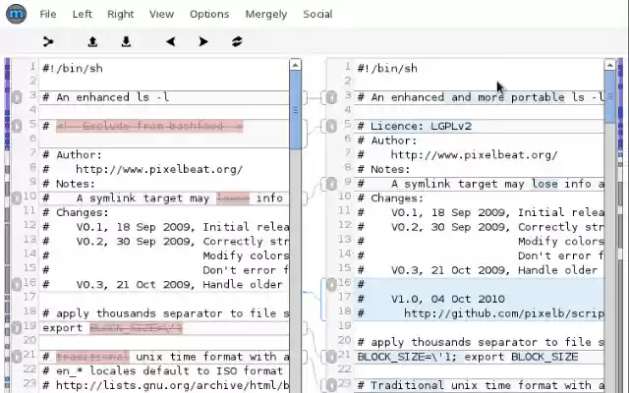Click 'BLOCK_SIZE=\'1; export BLOCK_SIZE' line
This screenshot has width=629, height=393.
(468, 357)
